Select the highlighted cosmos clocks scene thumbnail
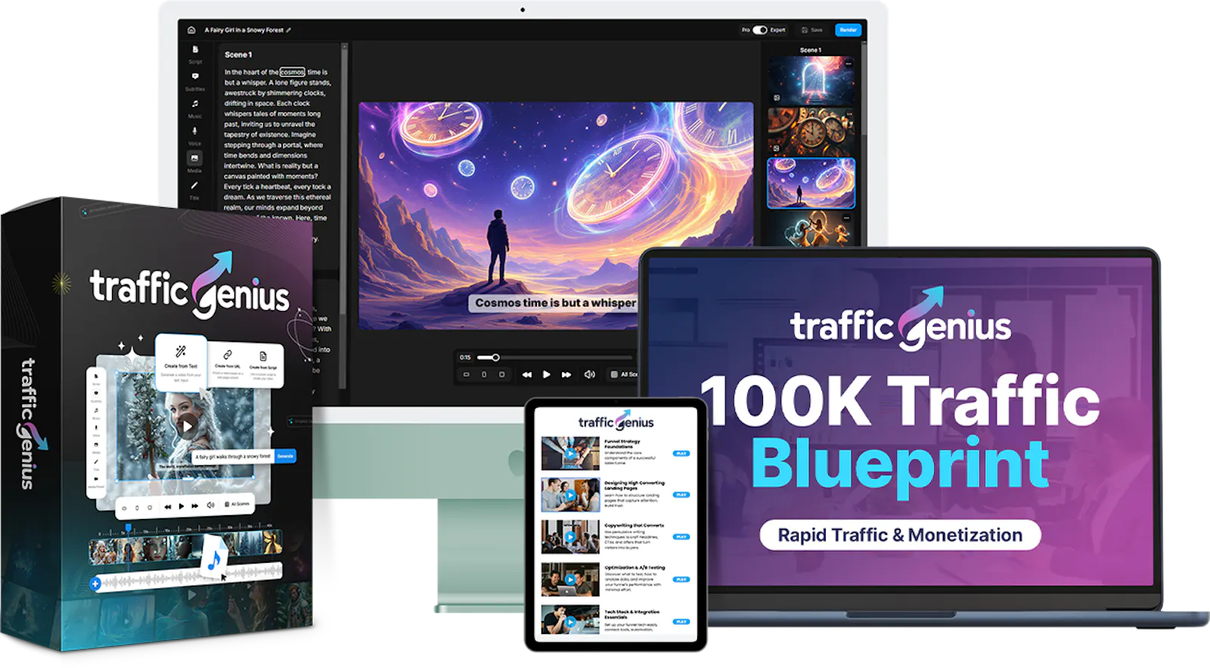Image resolution: width=1210 pixels, height=668 pixels. [x=811, y=183]
